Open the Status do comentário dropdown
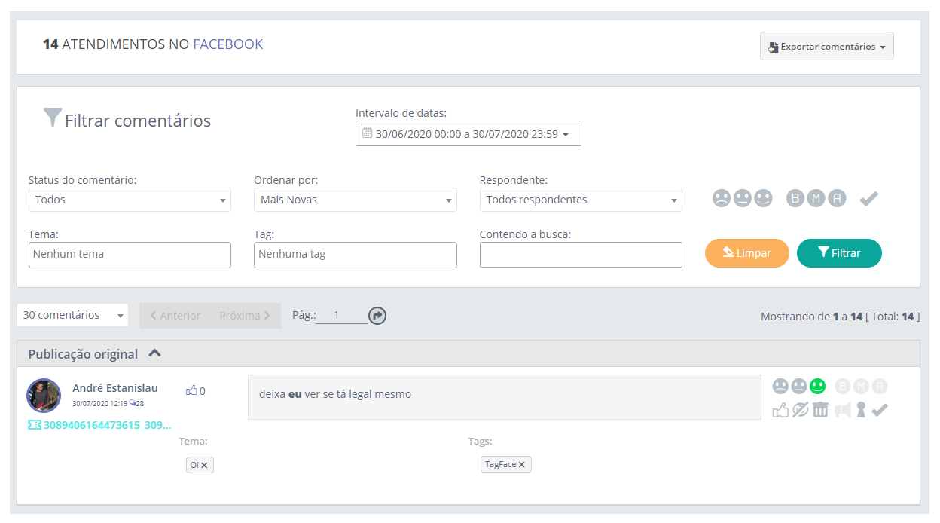 130,200
